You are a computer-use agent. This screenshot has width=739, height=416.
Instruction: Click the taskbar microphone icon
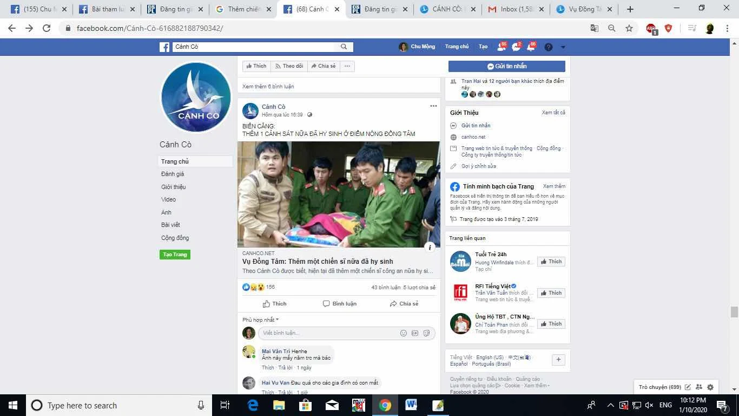[x=201, y=405]
